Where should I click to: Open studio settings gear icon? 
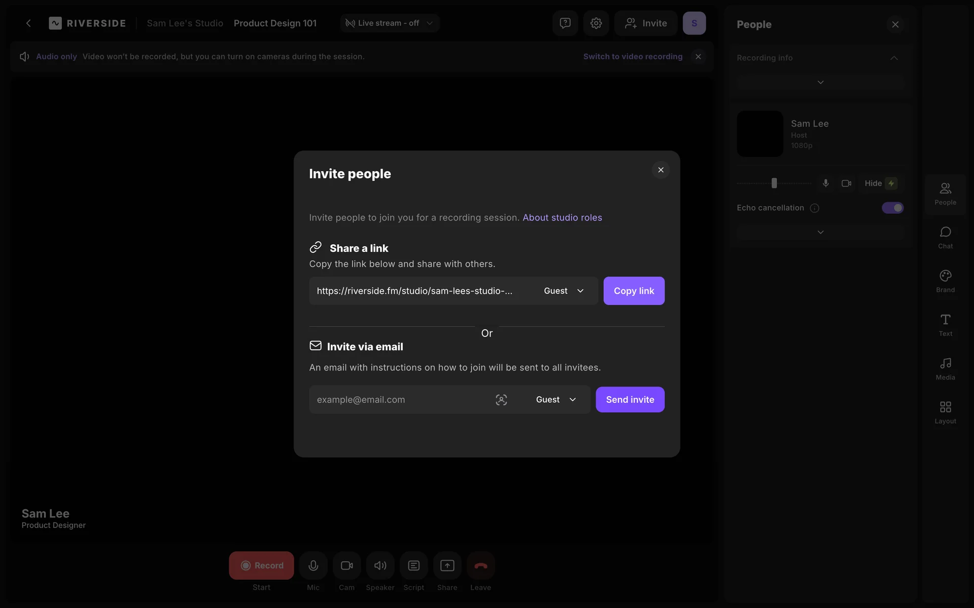[x=596, y=23]
